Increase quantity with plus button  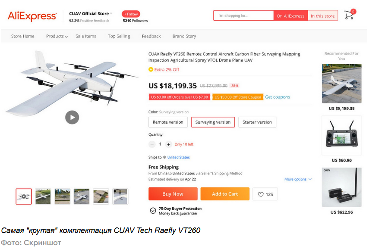click(168, 144)
